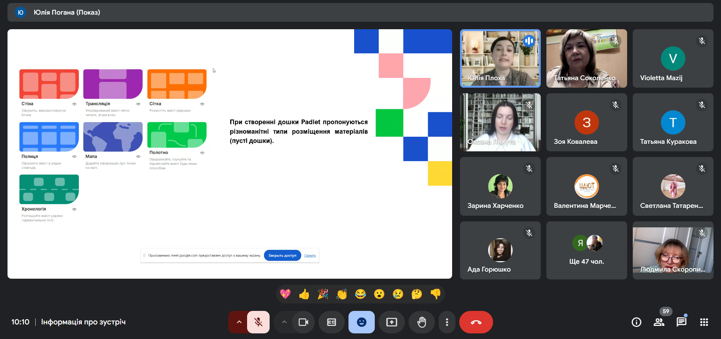Click the eye icon beside Мапа
Image resolution: width=721 pixels, height=339 pixels.
138,157
